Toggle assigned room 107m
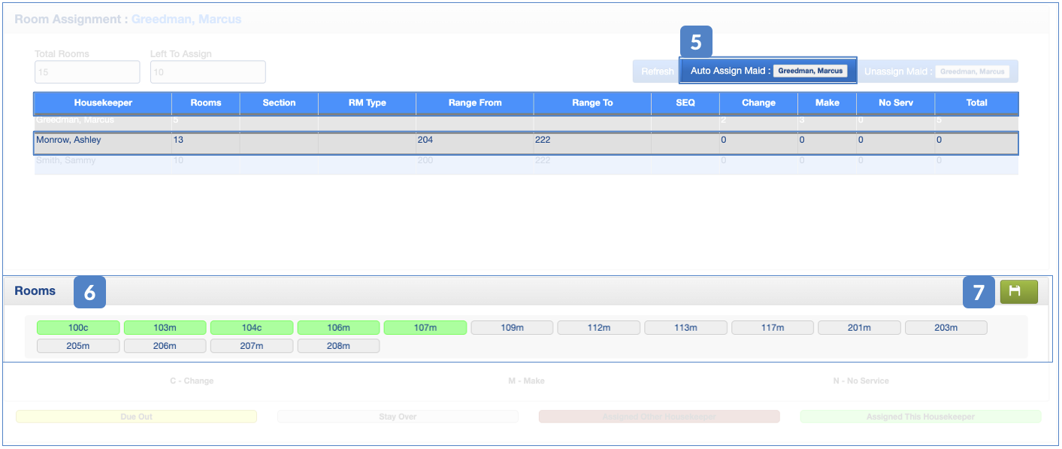Image resolution: width=1062 pixels, height=449 pixels. coord(425,328)
